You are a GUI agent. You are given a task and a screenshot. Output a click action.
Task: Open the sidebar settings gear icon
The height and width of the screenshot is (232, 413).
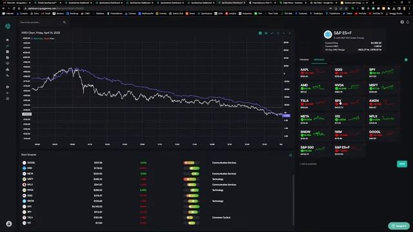tap(7, 87)
